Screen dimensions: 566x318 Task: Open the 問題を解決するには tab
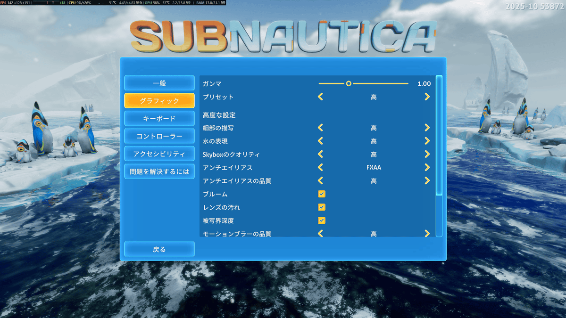click(159, 171)
